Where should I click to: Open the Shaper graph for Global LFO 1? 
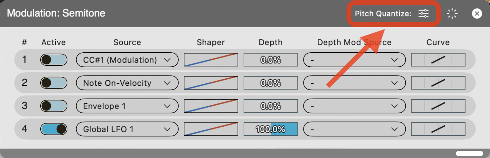point(211,129)
